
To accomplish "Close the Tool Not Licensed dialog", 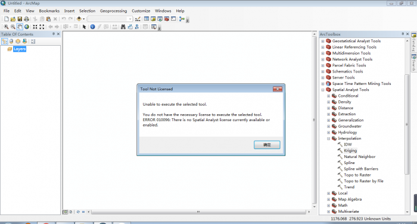I will click(x=278, y=89).
